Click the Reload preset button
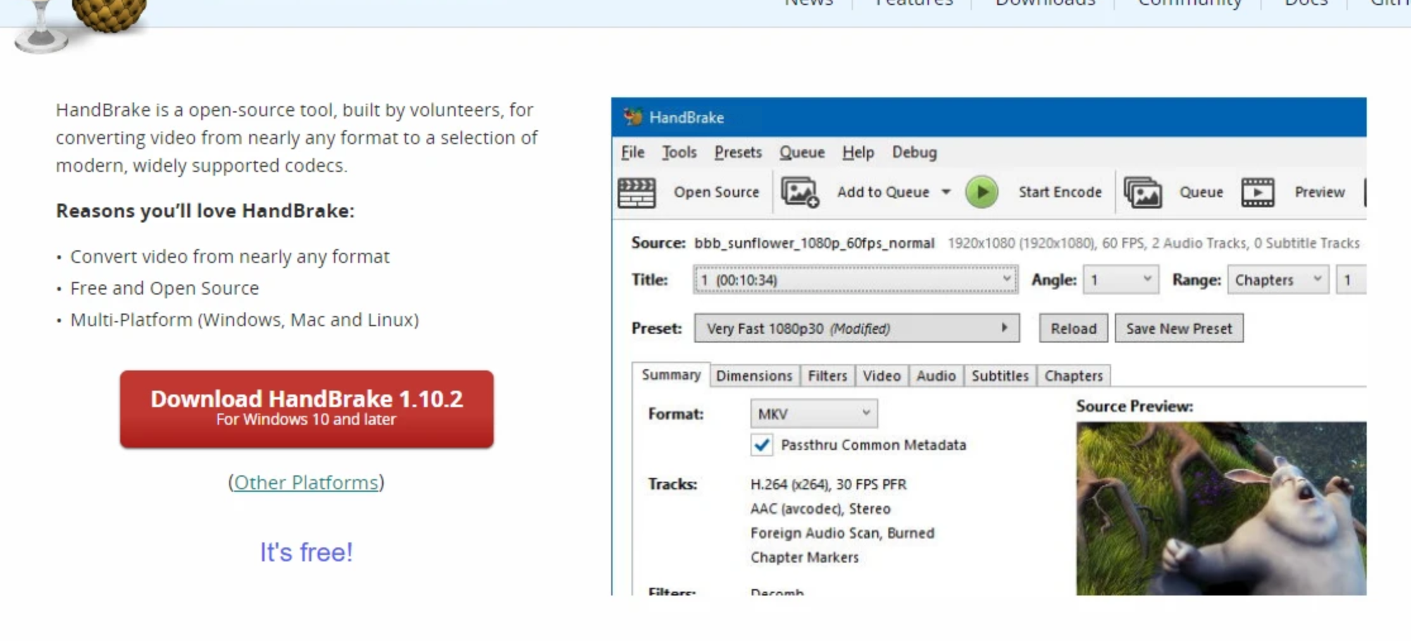 coord(1073,328)
